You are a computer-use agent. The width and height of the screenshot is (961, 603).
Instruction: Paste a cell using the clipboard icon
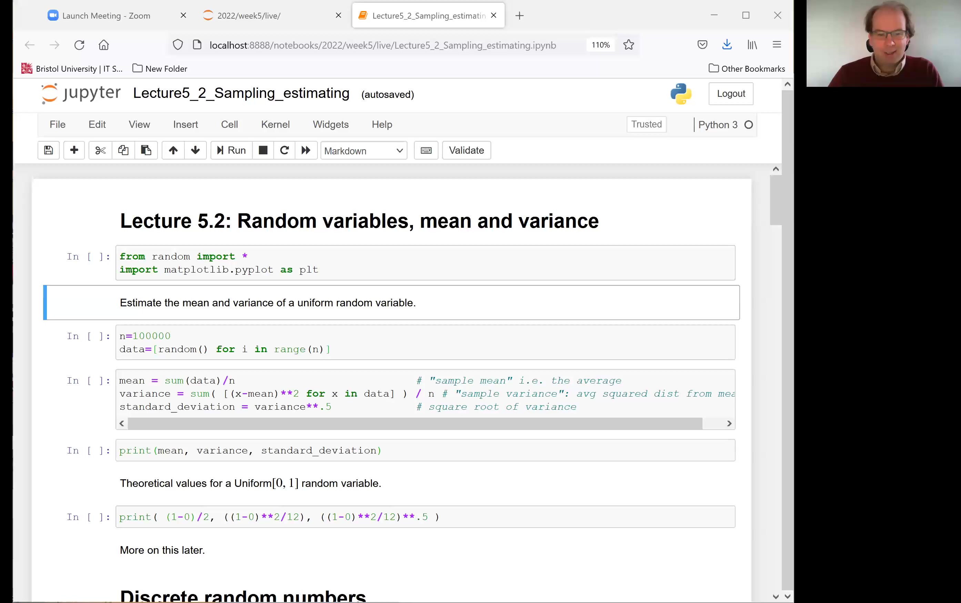(x=146, y=150)
